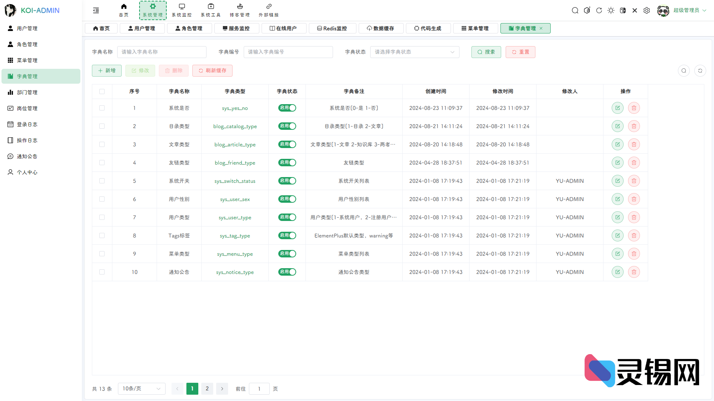Collapse the sidebar with the fold icon

pos(96,10)
